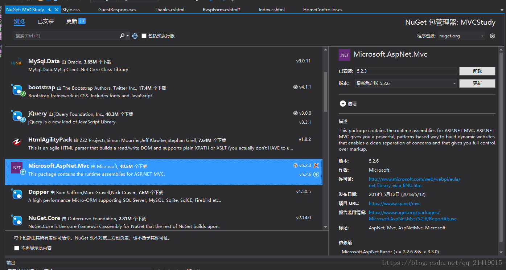Close the NuGet: MVCStudy tab
Screen dimensions: 506x270
[57, 10]
